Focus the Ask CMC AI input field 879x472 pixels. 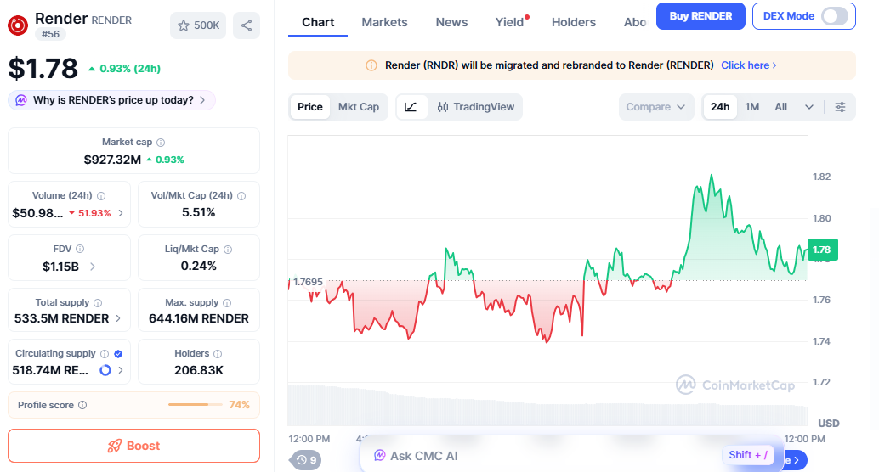click(571, 456)
